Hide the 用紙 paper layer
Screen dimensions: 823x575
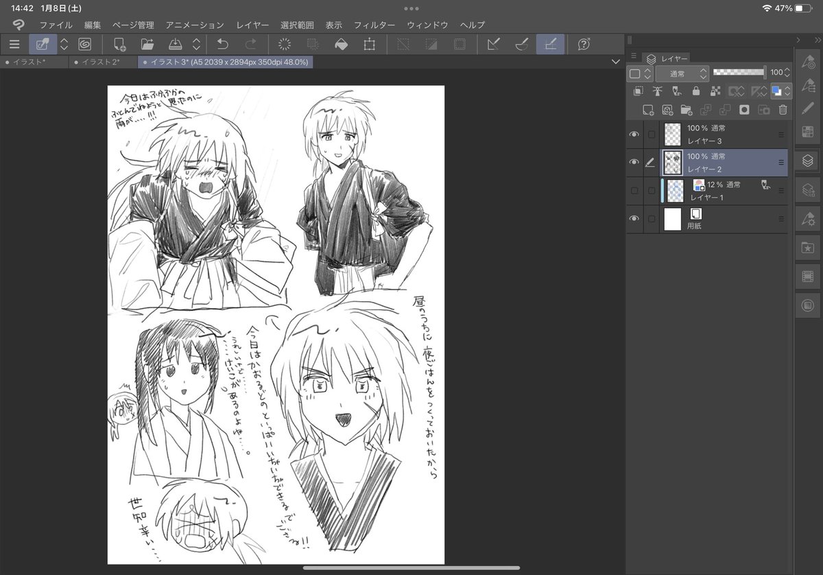tap(634, 218)
